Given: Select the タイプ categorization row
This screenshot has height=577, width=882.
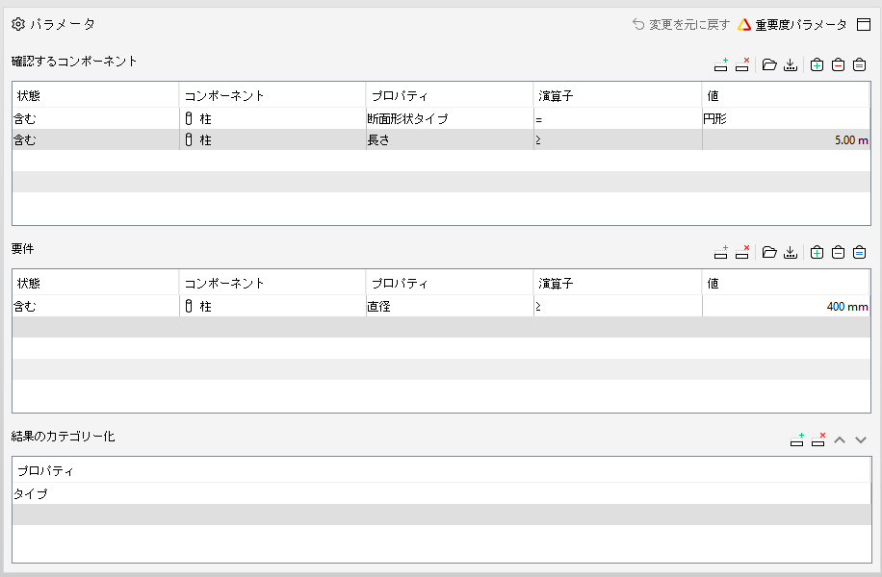Looking at the screenshot, I should (442, 494).
